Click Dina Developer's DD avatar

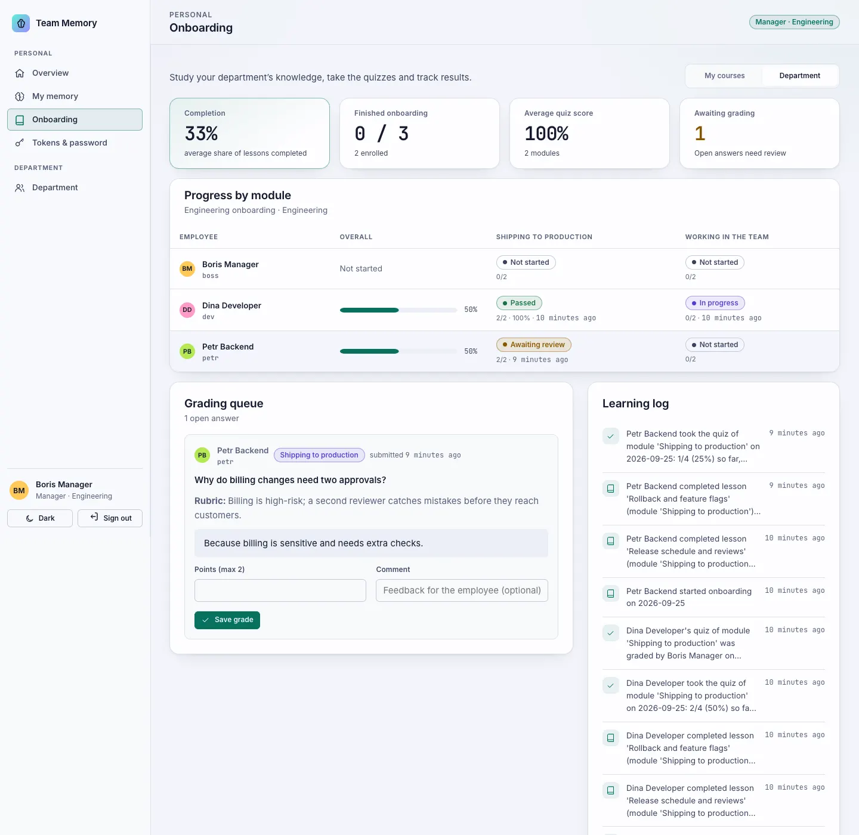(x=187, y=310)
